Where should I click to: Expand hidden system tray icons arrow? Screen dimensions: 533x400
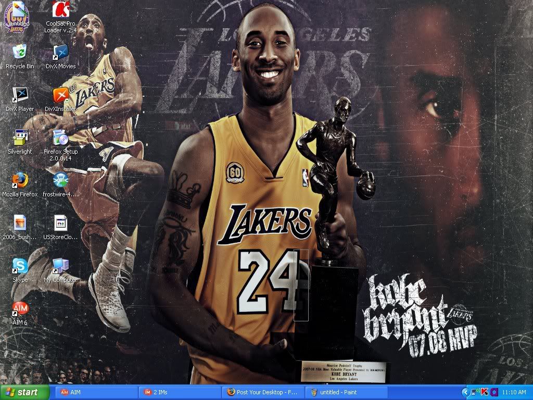pos(466,393)
